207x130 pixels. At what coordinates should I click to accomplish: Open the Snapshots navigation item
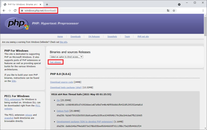pos(112,36)
